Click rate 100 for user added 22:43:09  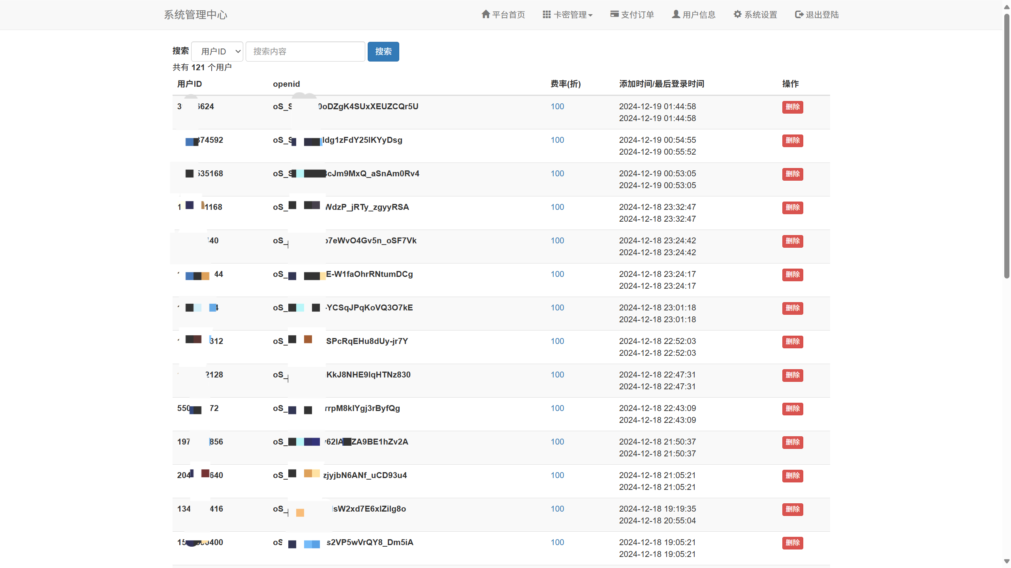[557, 408]
